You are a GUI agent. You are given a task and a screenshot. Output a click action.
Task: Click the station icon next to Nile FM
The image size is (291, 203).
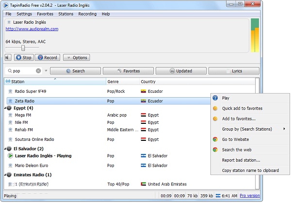(x=10, y=122)
